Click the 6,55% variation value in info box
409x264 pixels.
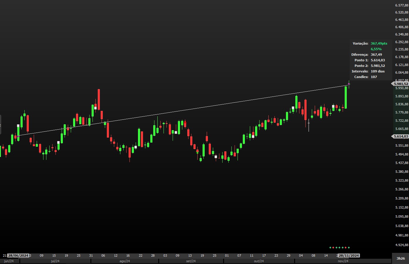click(x=376, y=49)
